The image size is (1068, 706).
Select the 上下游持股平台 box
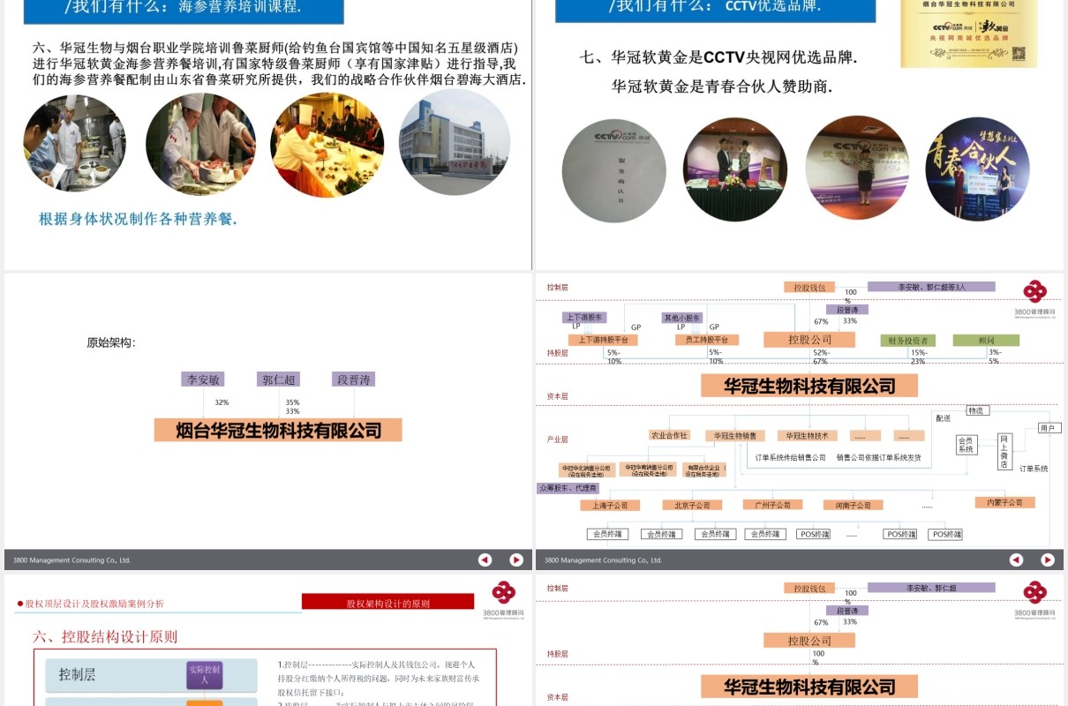[604, 340]
